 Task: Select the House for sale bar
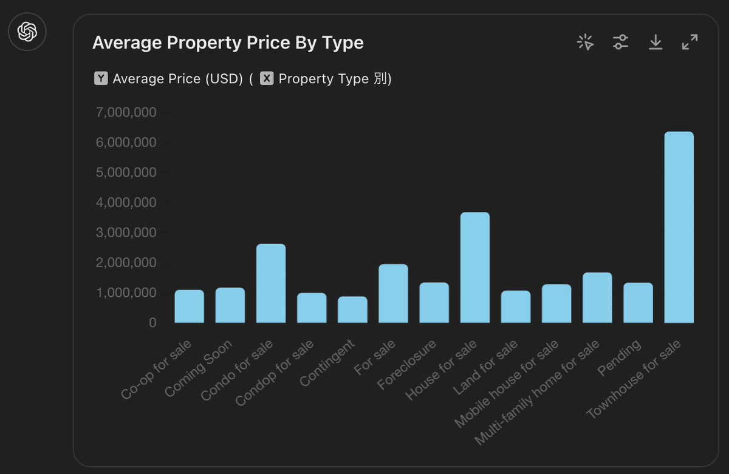pos(475,268)
